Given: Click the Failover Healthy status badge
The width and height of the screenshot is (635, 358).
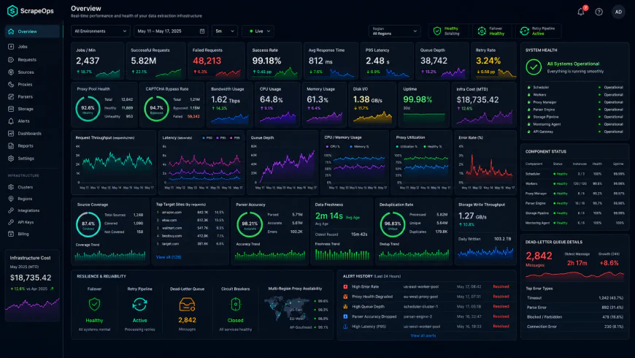Looking at the screenshot, I should click(491, 31).
